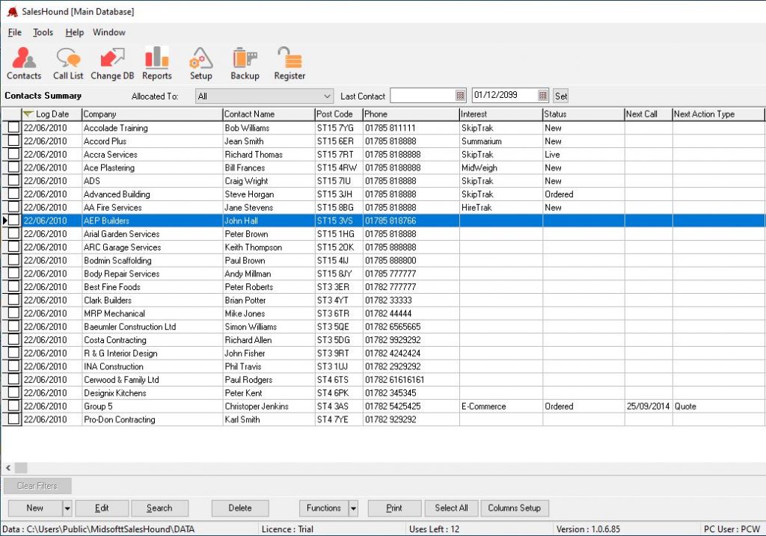Screen dimensions: 766x536
Task: Click the Set button beside the dates
Action: [561, 96]
